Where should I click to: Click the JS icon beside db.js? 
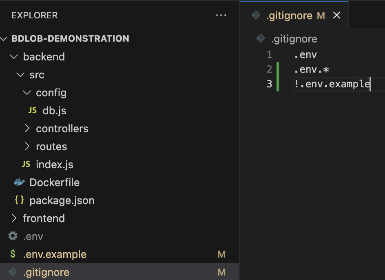point(32,110)
